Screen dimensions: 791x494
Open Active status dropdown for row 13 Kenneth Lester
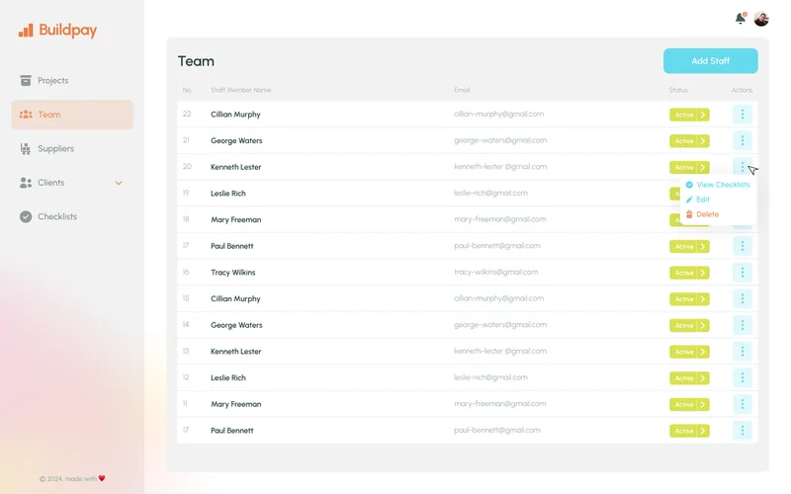pos(689,352)
